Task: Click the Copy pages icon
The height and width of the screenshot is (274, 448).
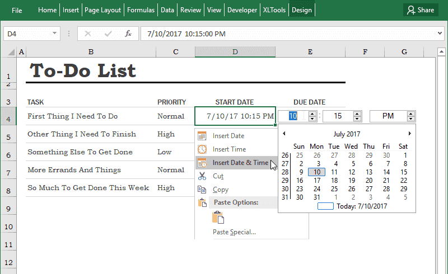Action: (x=202, y=190)
